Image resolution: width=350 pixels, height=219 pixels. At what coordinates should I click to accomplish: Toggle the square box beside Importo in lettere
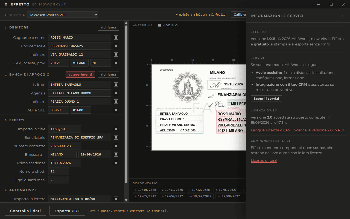116,199
